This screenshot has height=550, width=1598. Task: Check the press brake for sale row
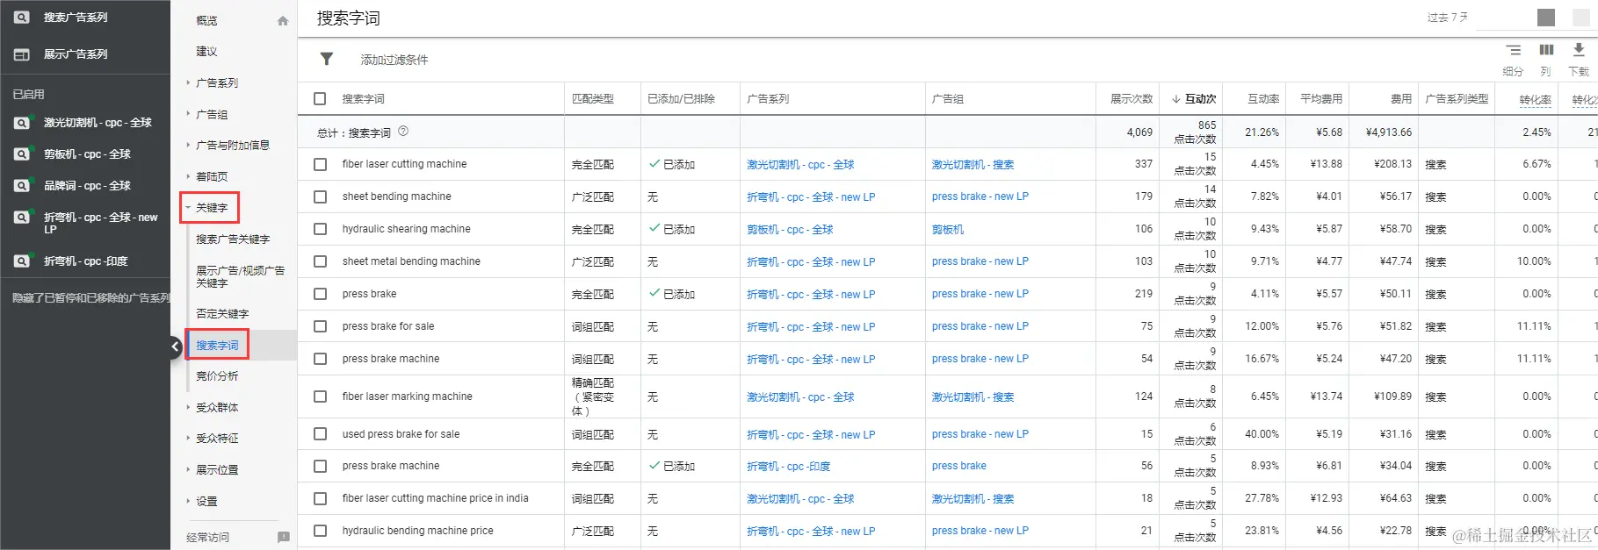[320, 326]
